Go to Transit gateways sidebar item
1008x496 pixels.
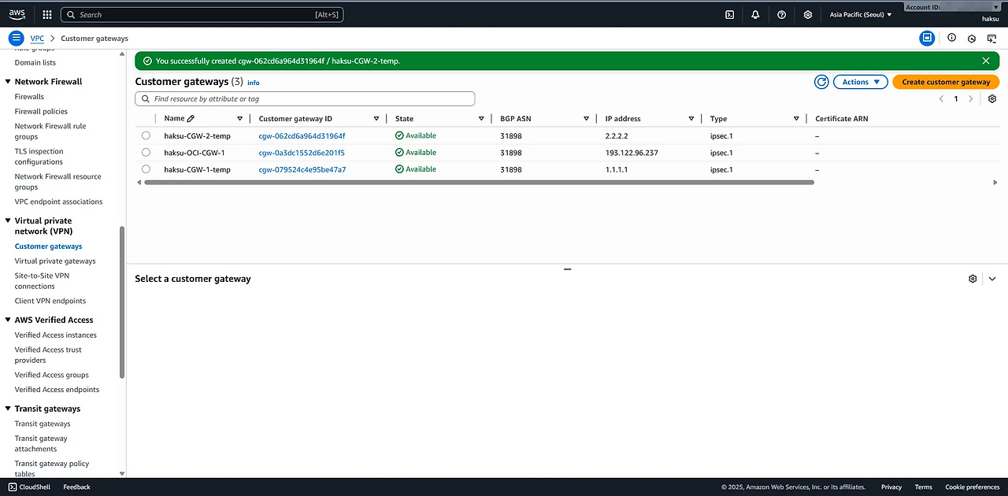(x=43, y=424)
